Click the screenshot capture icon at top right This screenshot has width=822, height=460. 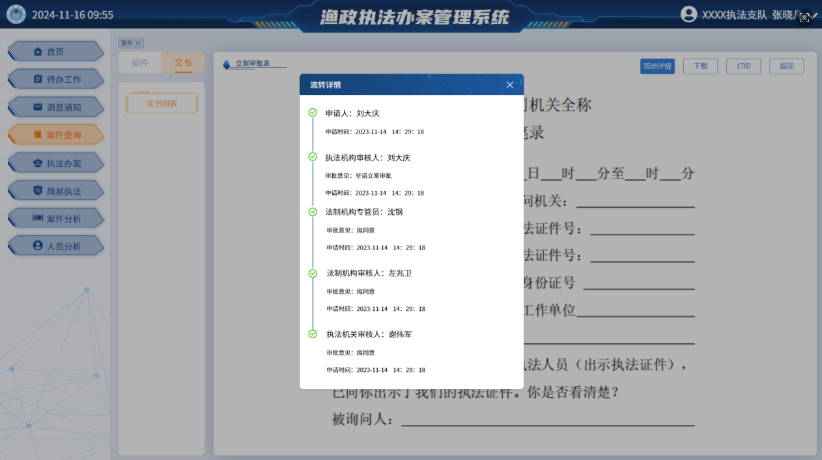804,18
